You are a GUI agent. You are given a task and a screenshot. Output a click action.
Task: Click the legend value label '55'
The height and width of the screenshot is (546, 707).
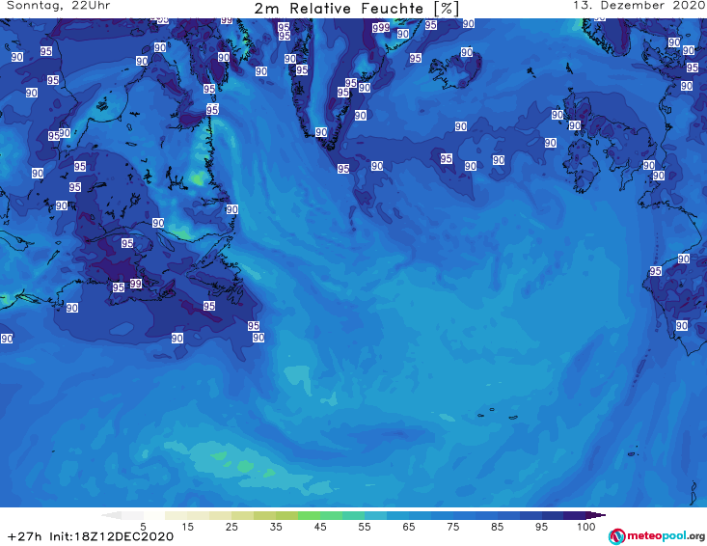365,527
